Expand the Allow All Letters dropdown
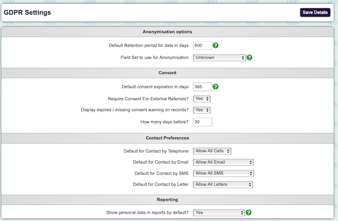Viewport: 338px width, 221px height. [x=223, y=185]
